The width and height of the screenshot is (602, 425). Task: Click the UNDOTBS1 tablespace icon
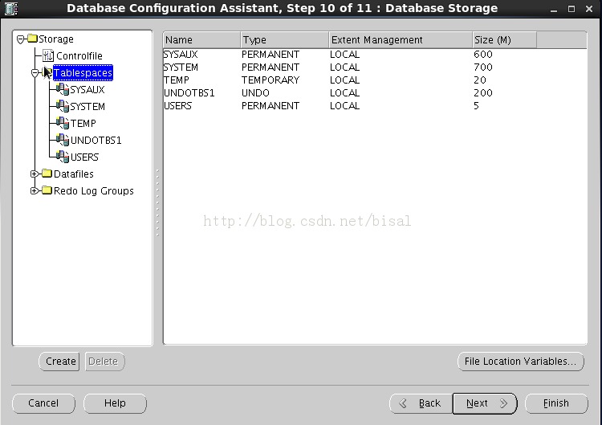pos(63,140)
